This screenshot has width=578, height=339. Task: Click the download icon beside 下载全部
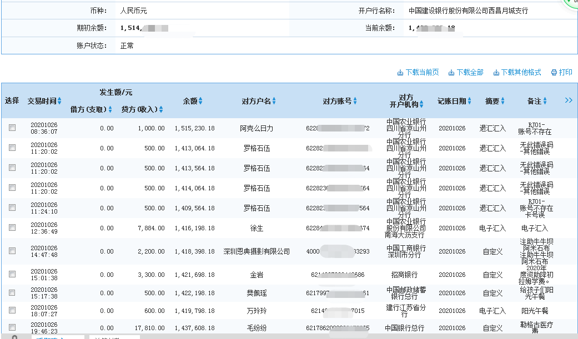pyautogui.click(x=451, y=72)
